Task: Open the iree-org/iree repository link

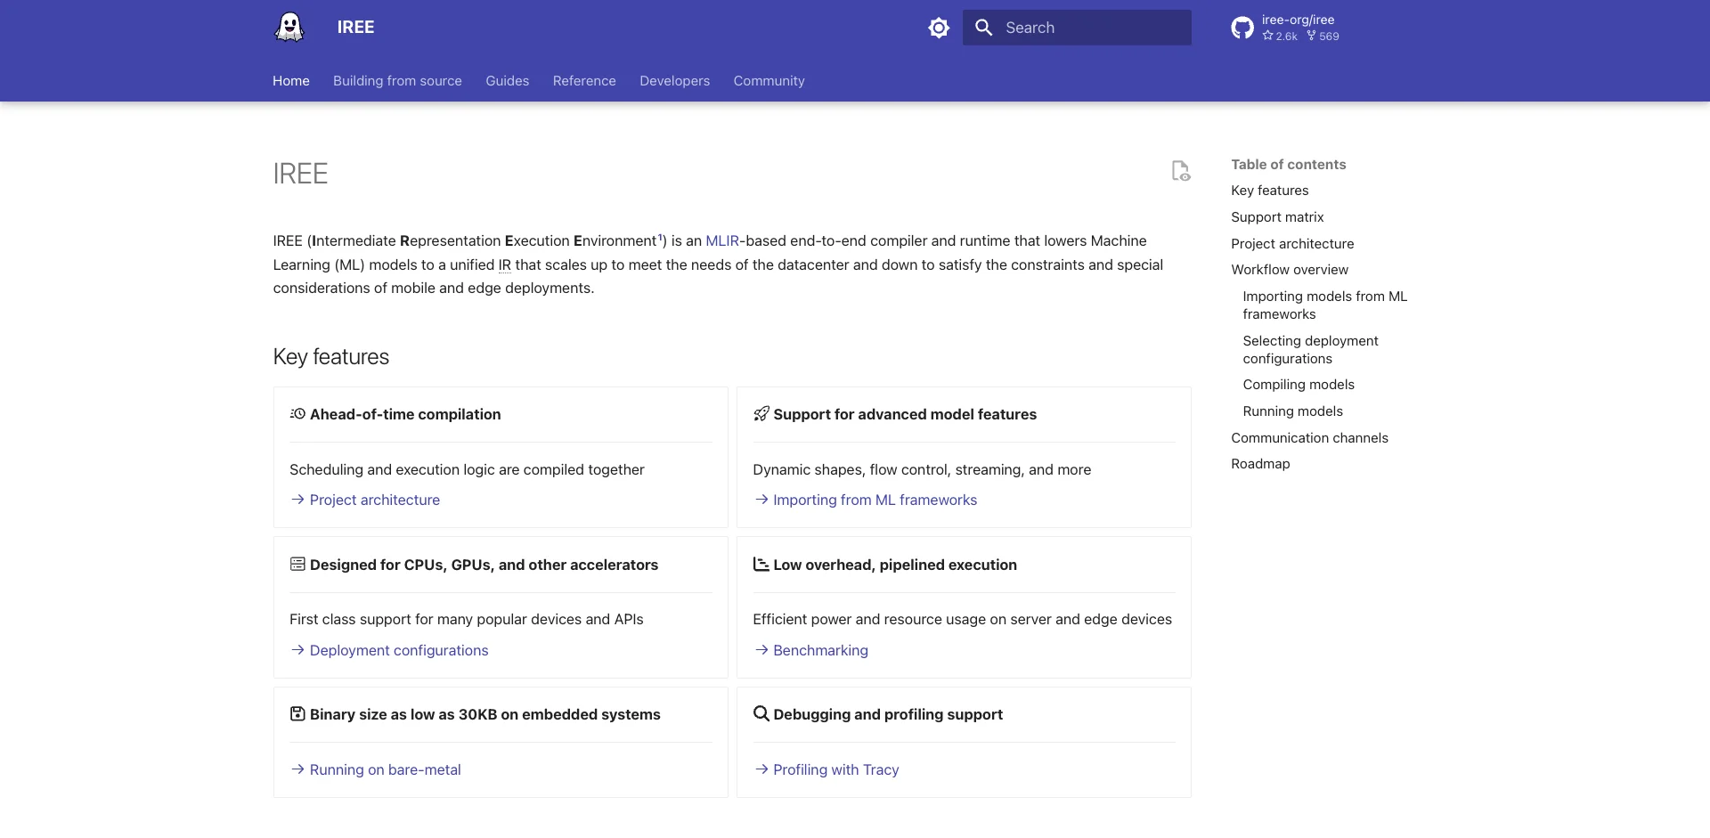Action: (x=1298, y=20)
